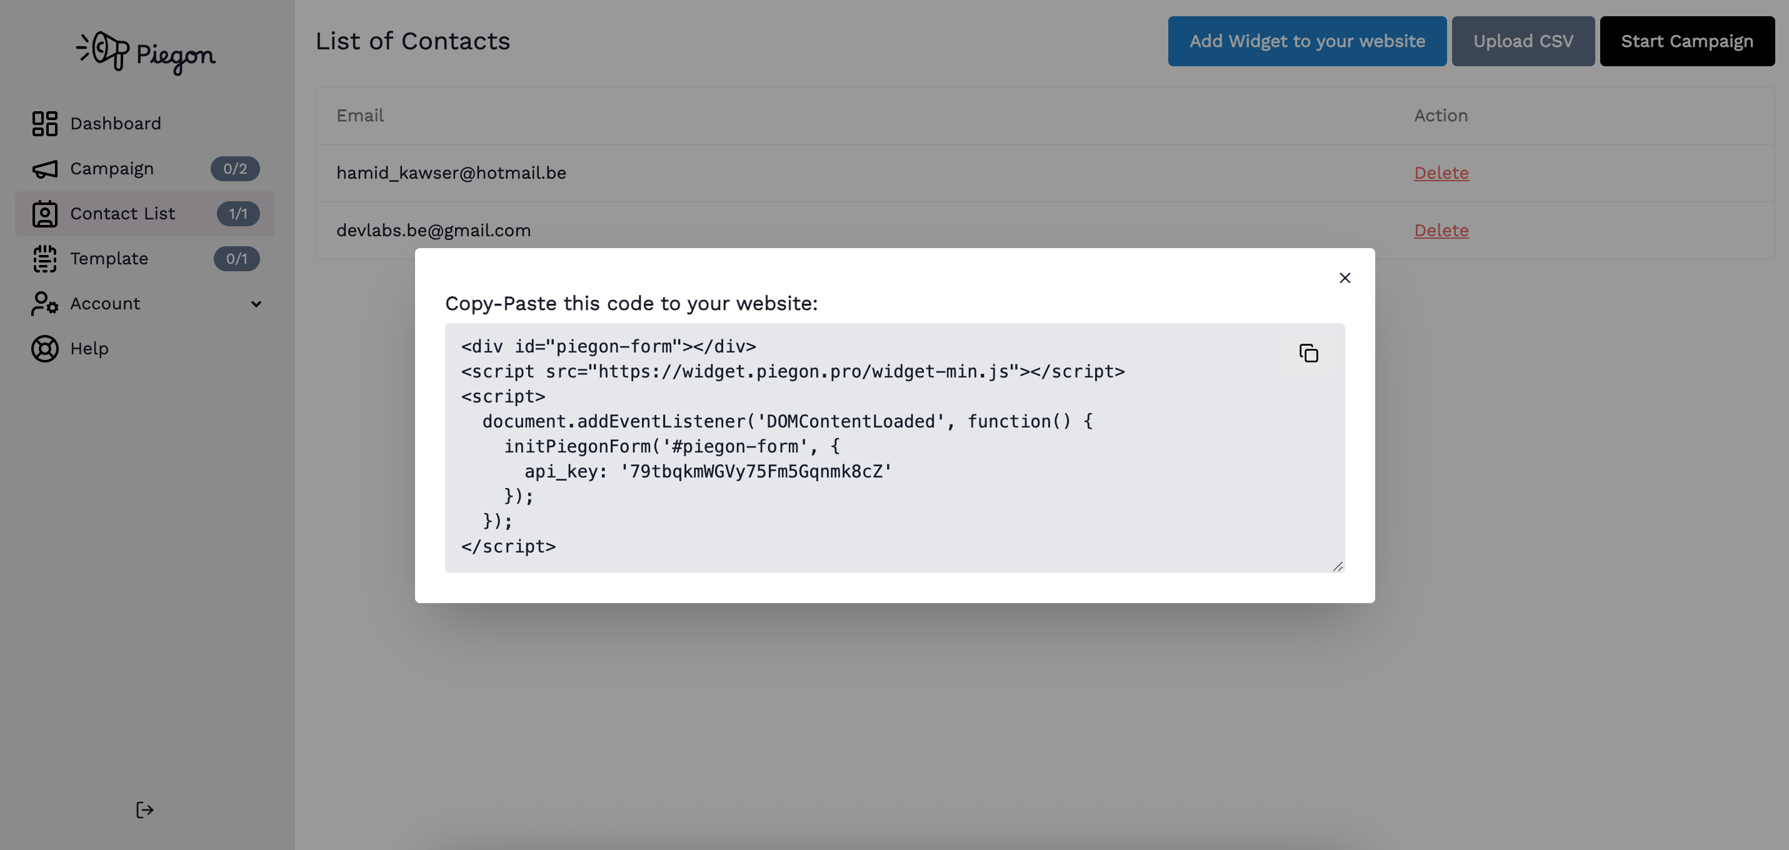Image resolution: width=1789 pixels, height=850 pixels.
Task: Click the Campaign megaphone icon
Action: coord(44,169)
